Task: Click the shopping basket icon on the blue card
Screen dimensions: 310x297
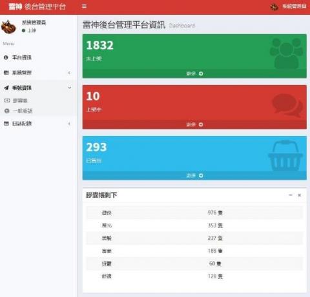Action: click(x=285, y=156)
